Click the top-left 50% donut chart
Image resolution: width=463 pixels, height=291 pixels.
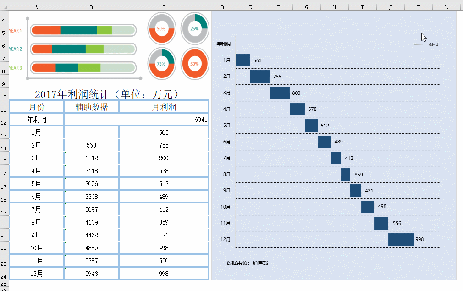(161, 28)
